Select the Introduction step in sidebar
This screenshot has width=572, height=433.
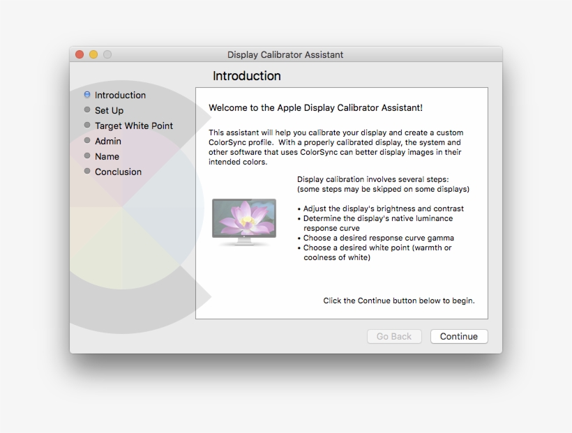click(120, 96)
